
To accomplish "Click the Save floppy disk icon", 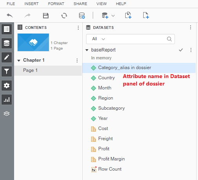I will pos(46,16).
